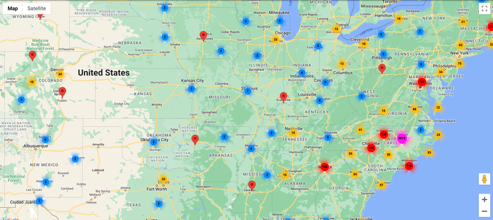This screenshot has width=493, height=220.
Task: Open the blue 9 cluster at Memphis
Action: (x=251, y=149)
